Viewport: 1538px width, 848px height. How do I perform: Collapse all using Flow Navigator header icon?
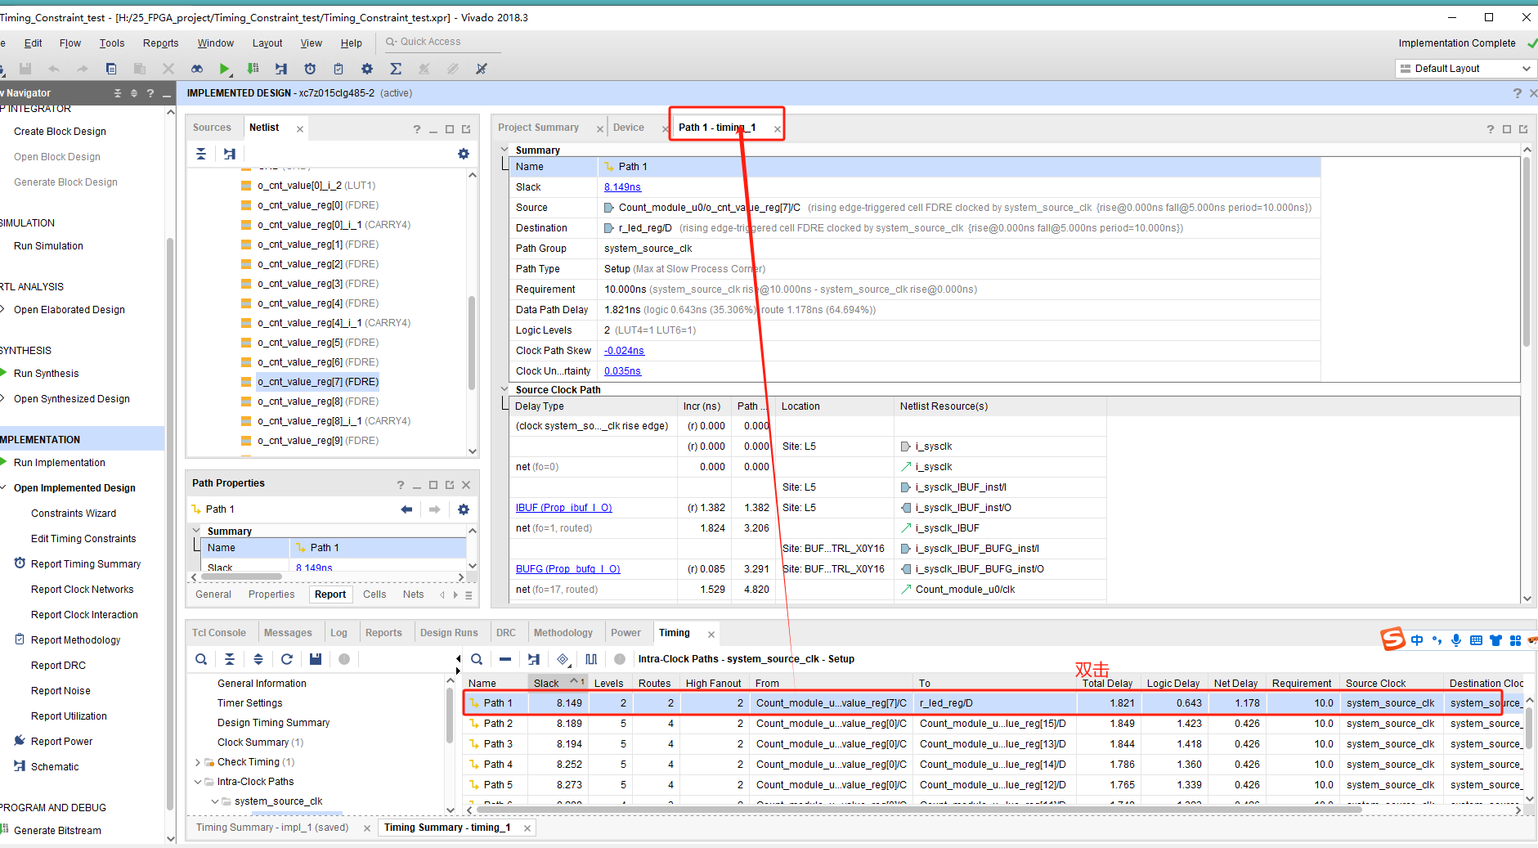[118, 93]
